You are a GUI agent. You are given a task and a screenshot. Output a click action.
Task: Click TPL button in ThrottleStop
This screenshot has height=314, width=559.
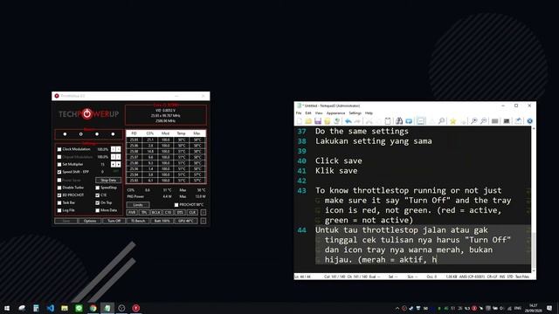pos(144,213)
